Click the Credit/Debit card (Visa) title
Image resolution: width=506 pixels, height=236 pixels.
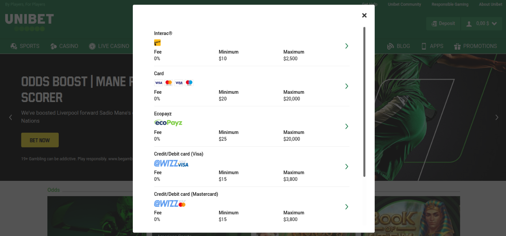coord(179,154)
